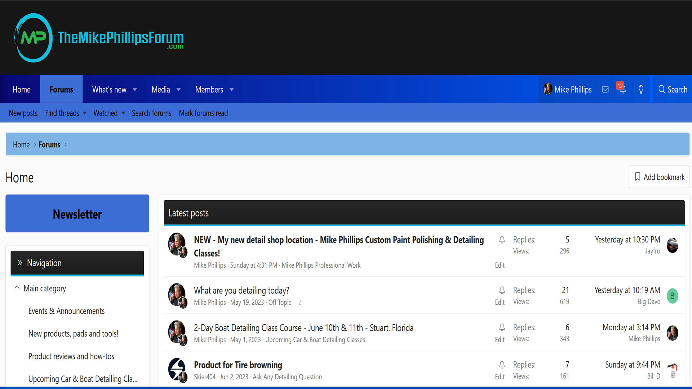Click Bill D's avatar thumbnail
The width and height of the screenshot is (692, 389).
coord(672,370)
